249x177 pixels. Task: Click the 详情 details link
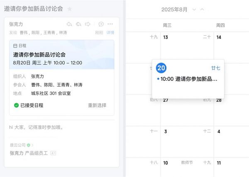tap(110, 33)
